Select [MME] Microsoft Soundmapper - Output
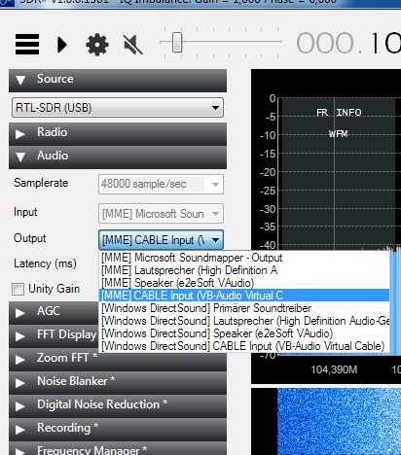 tap(244, 258)
